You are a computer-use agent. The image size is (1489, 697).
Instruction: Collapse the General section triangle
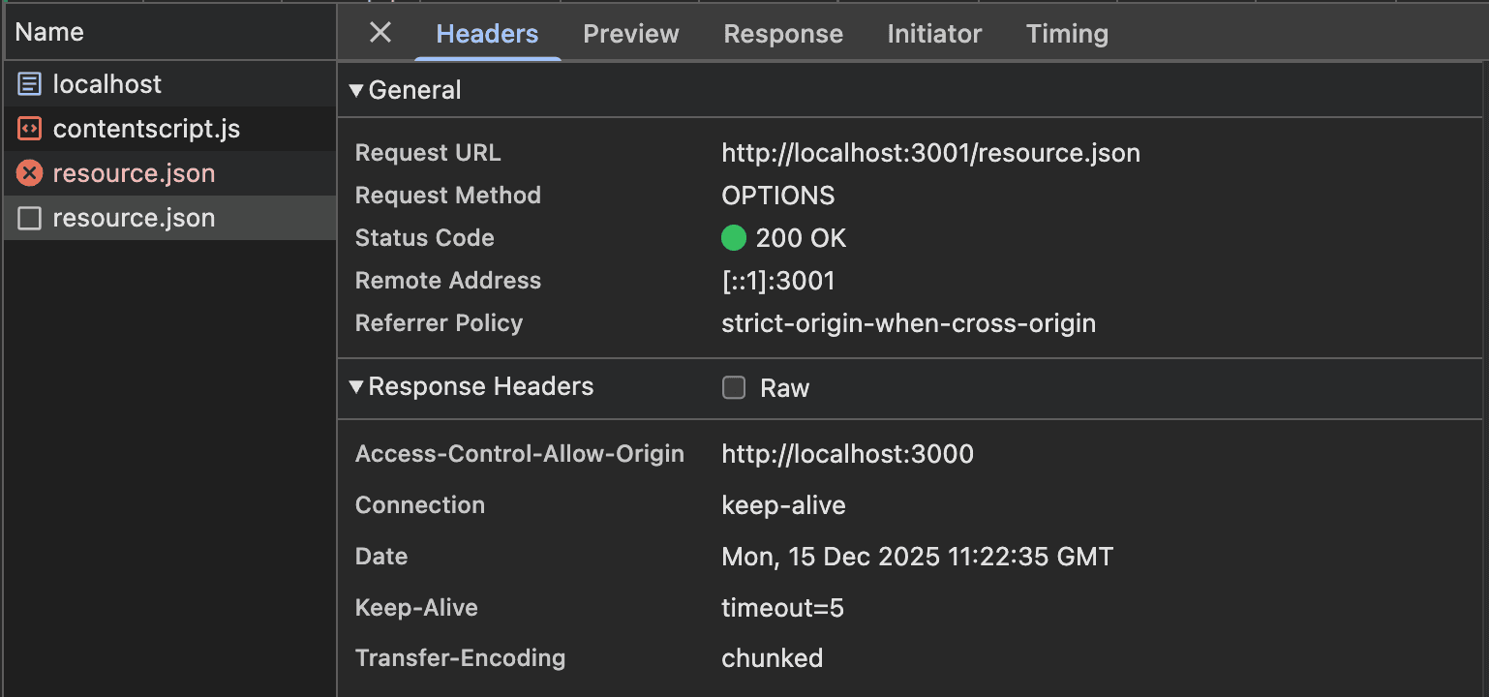click(356, 90)
